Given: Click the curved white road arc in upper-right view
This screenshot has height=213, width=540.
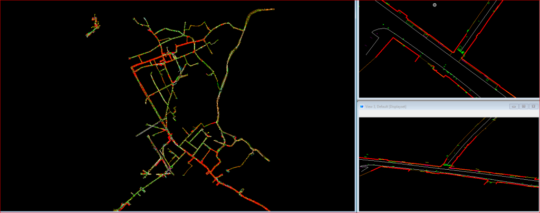Looking at the screenshot, I should tap(378, 31).
